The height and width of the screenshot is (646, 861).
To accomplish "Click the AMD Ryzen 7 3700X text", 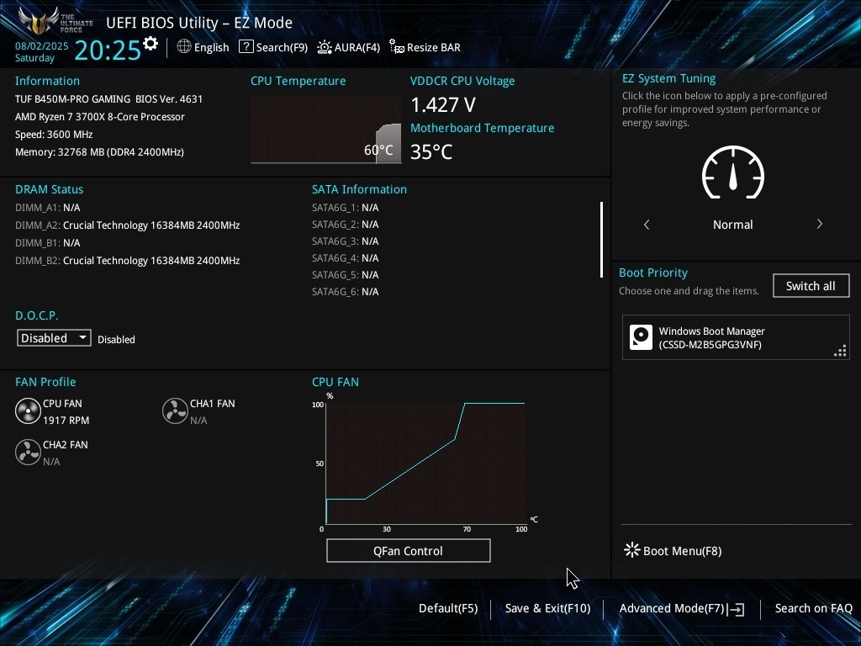I will [x=100, y=116].
